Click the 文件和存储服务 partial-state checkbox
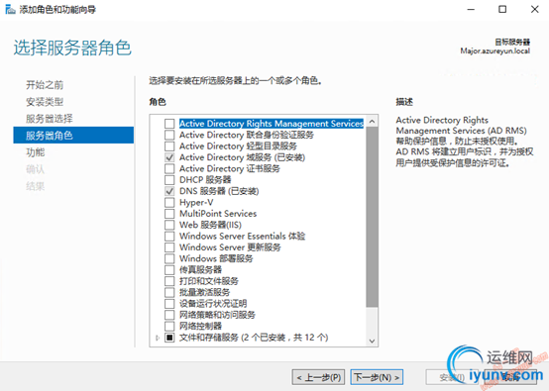549x391 pixels. point(169,338)
